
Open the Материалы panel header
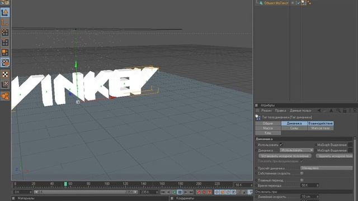pyautogui.click(x=26, y=199)
